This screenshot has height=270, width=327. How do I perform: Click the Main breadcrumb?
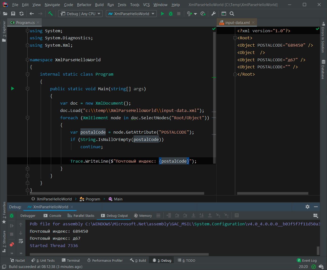click(x=116, y=199)
